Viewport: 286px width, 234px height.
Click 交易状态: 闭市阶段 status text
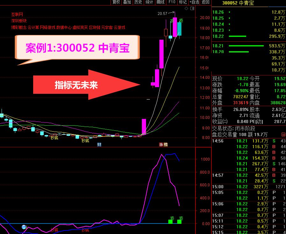[x=234, y=129]
